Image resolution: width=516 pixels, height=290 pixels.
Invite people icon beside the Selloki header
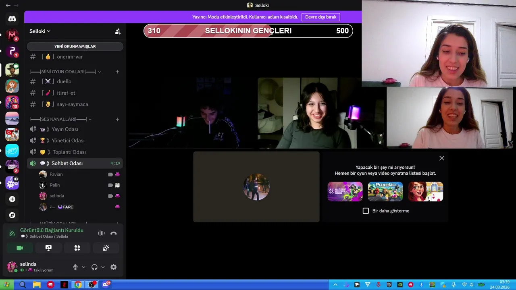[118, 31]
